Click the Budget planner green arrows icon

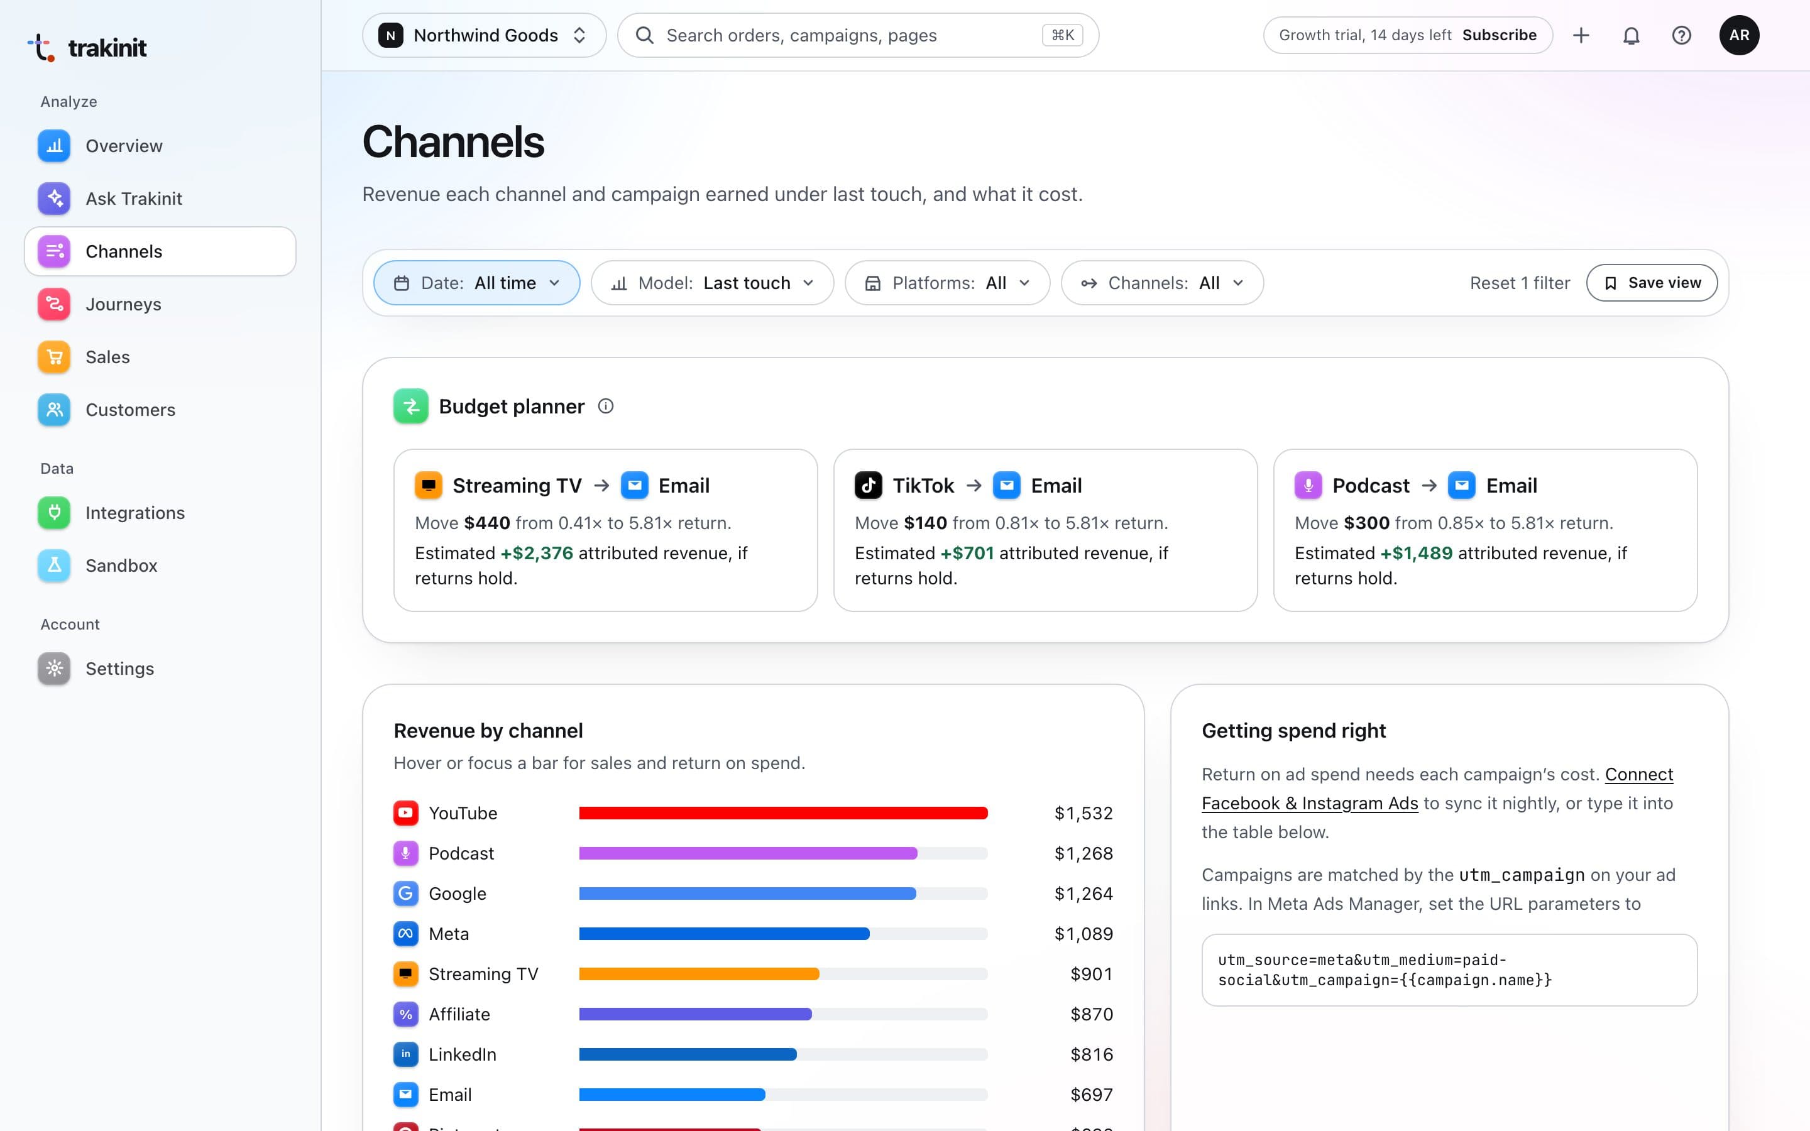pos(410,406)
